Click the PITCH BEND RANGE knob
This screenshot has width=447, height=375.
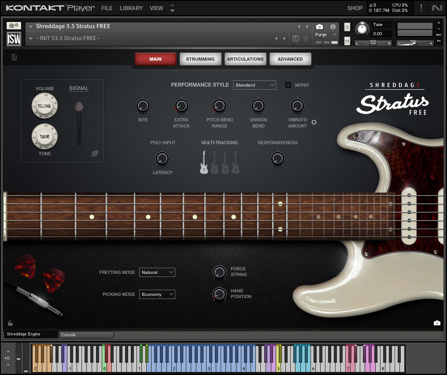coord(219,106)
